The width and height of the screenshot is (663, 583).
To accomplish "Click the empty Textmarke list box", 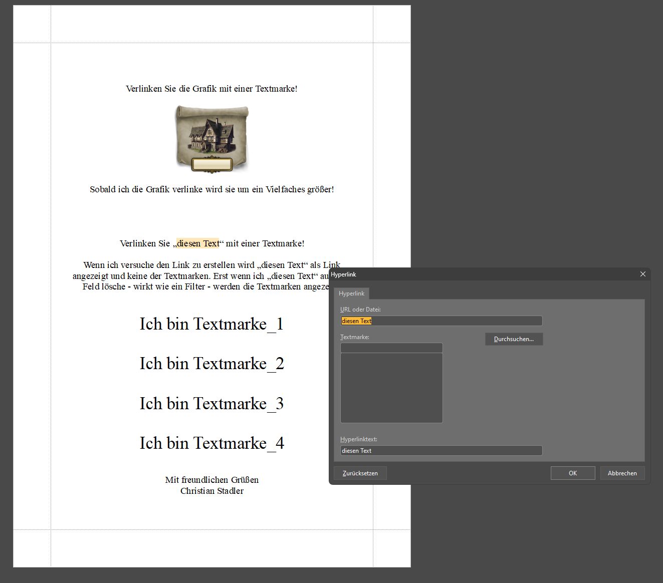I will pyautogui.click(x=391, y=388).
